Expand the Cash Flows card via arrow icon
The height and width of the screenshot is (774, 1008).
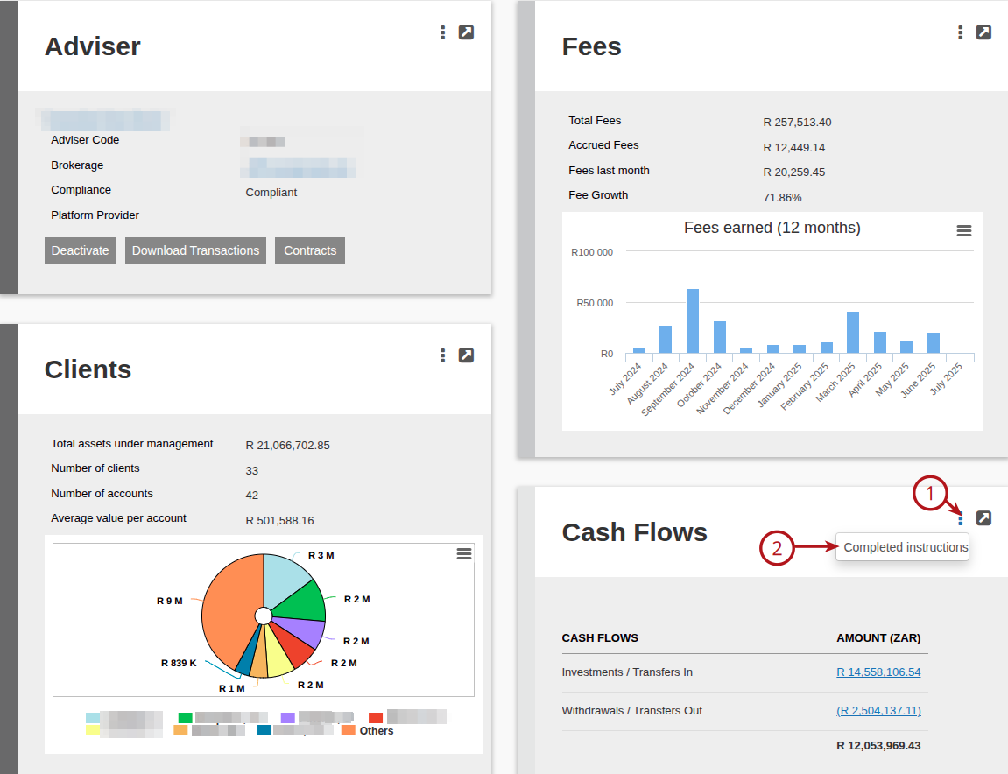click(x=983, y=518)
